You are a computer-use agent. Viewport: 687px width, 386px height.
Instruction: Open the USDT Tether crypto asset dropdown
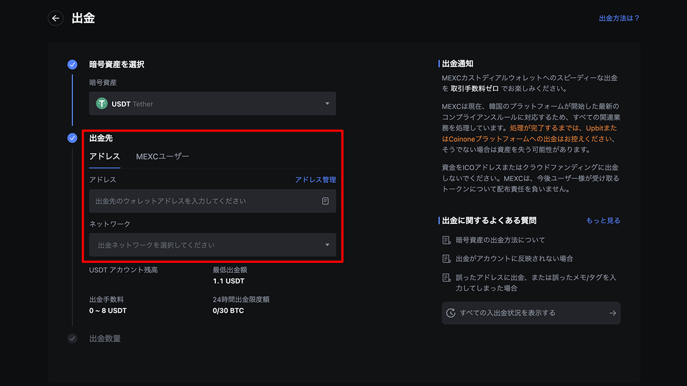213,103
